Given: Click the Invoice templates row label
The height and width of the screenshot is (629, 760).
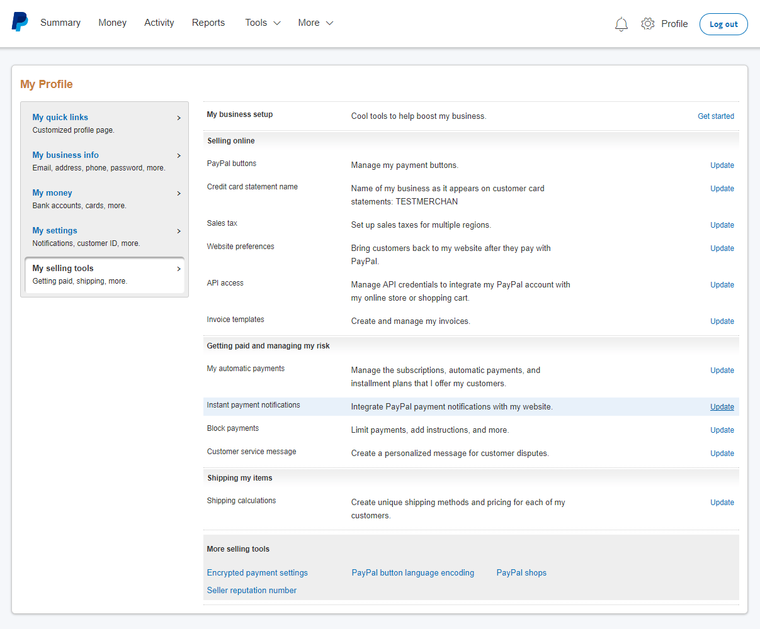Looking at the screenshot, I should click(235, 320).
